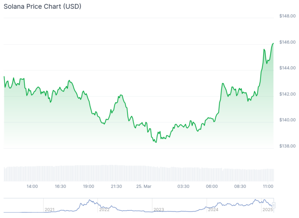Click the 16:30 time axis label
Screen dimensions: 299x218
click(x=60, y=187)
